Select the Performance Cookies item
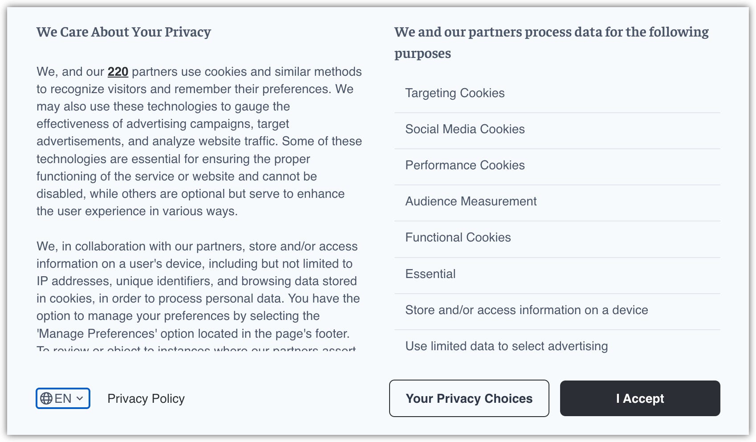 coord(465,165)
